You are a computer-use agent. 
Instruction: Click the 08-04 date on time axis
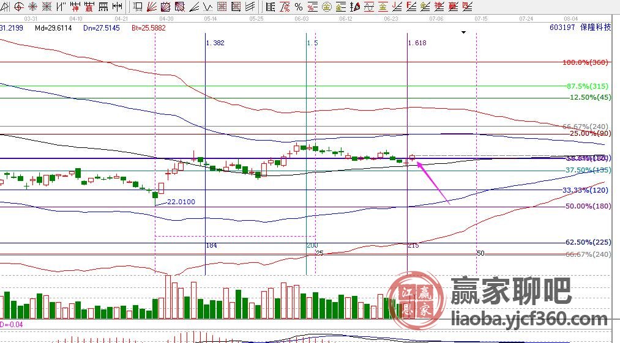point(570,18)
